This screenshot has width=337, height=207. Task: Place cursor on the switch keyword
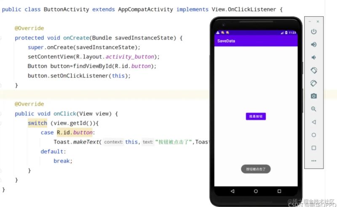coord(37,123)
